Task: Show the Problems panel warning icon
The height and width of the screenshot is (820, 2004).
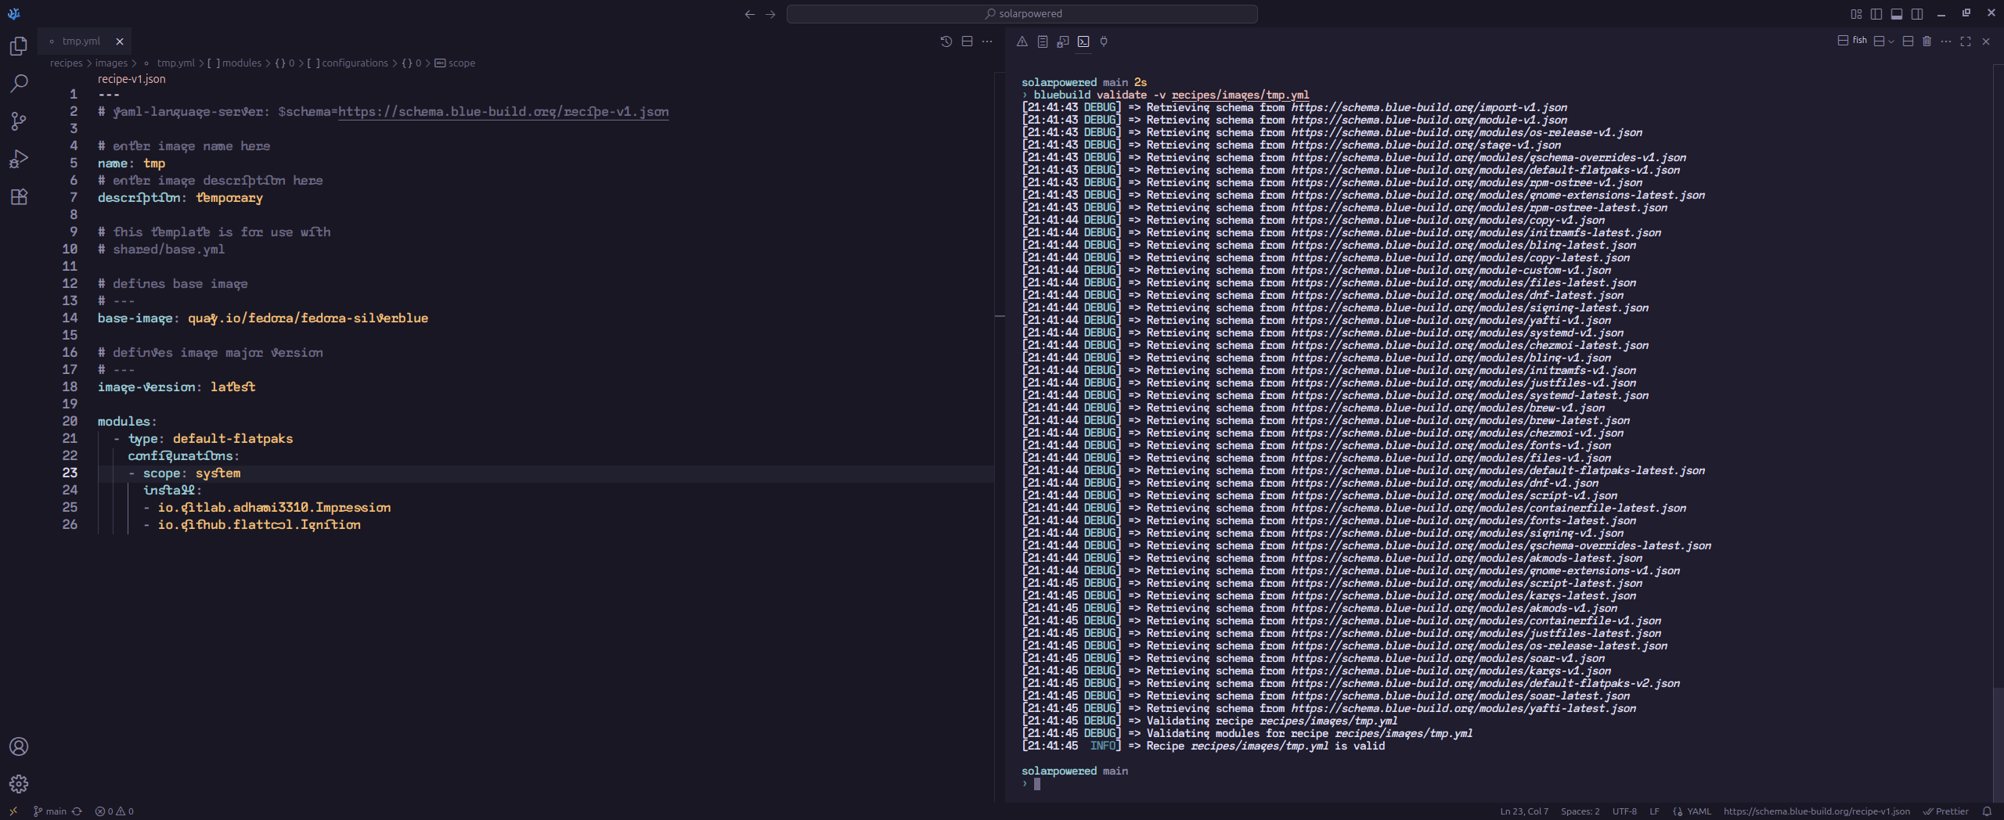Action: point(1022,41)
